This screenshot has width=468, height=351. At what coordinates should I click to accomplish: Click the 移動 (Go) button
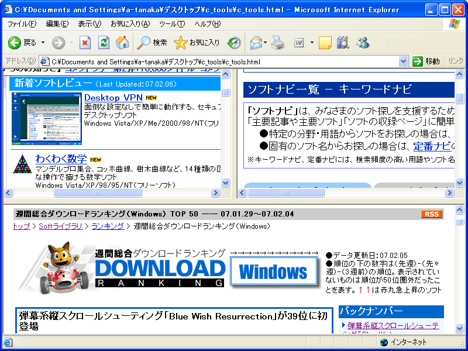(x=427, y=61)
